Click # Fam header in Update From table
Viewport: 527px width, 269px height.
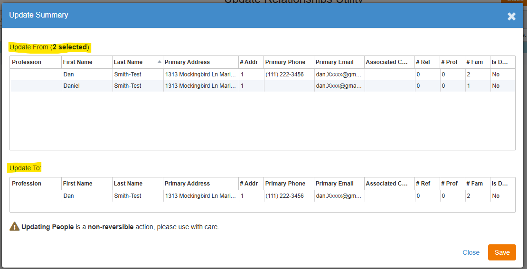[477, 62]
